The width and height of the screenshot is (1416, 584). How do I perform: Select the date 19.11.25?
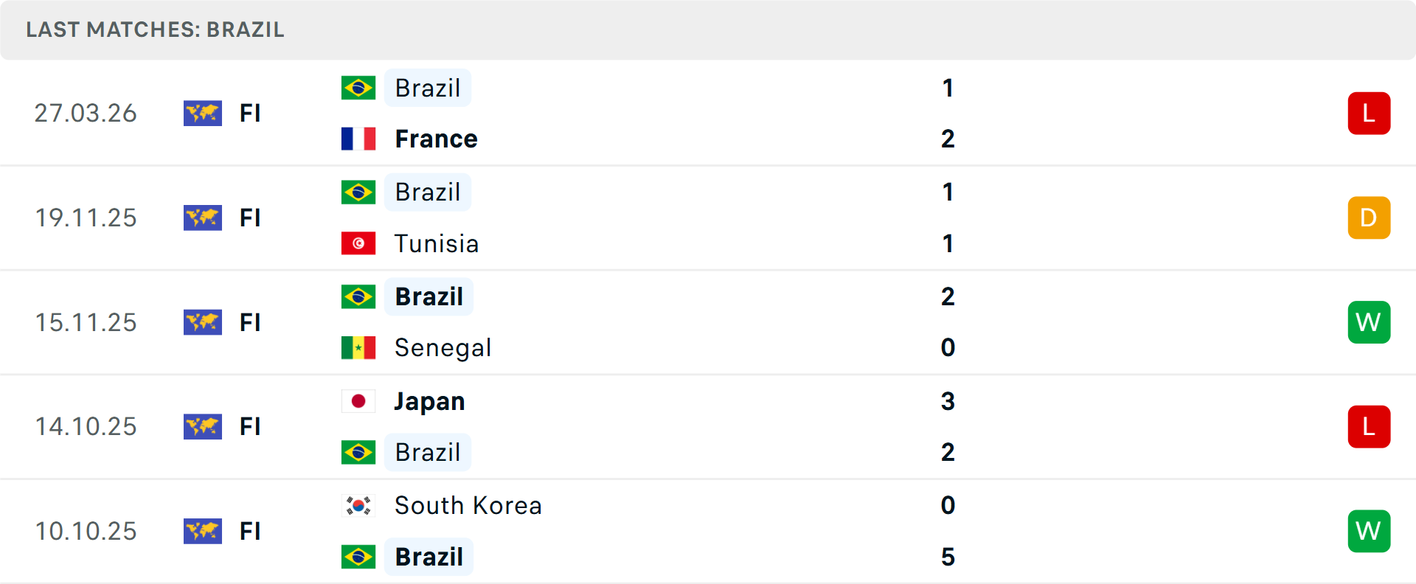coord(86,218)
